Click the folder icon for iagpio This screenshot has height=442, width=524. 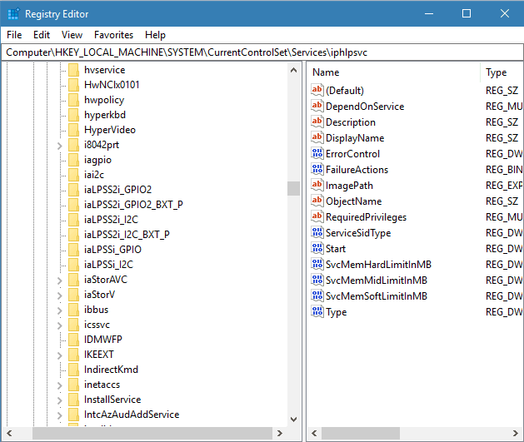pyautogui.click(x=73, y=160)
